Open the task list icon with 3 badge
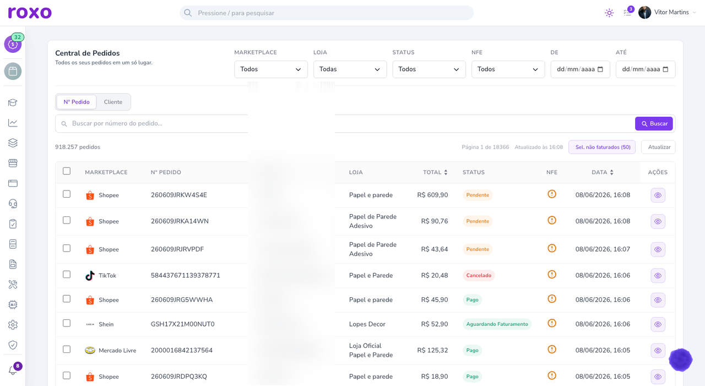The width and height of the screenshot is (705, 386). tap(628, 12)
